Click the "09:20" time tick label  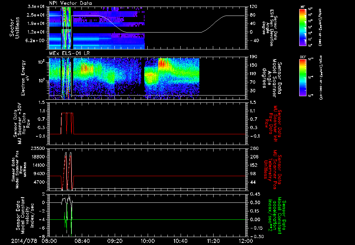(x=115, y=241)
